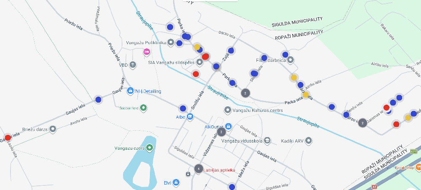This screenshot has width=421, height=190.
Task: Select the green Soccer field pin
Action: pyautogui.click(x=144, y=108)
